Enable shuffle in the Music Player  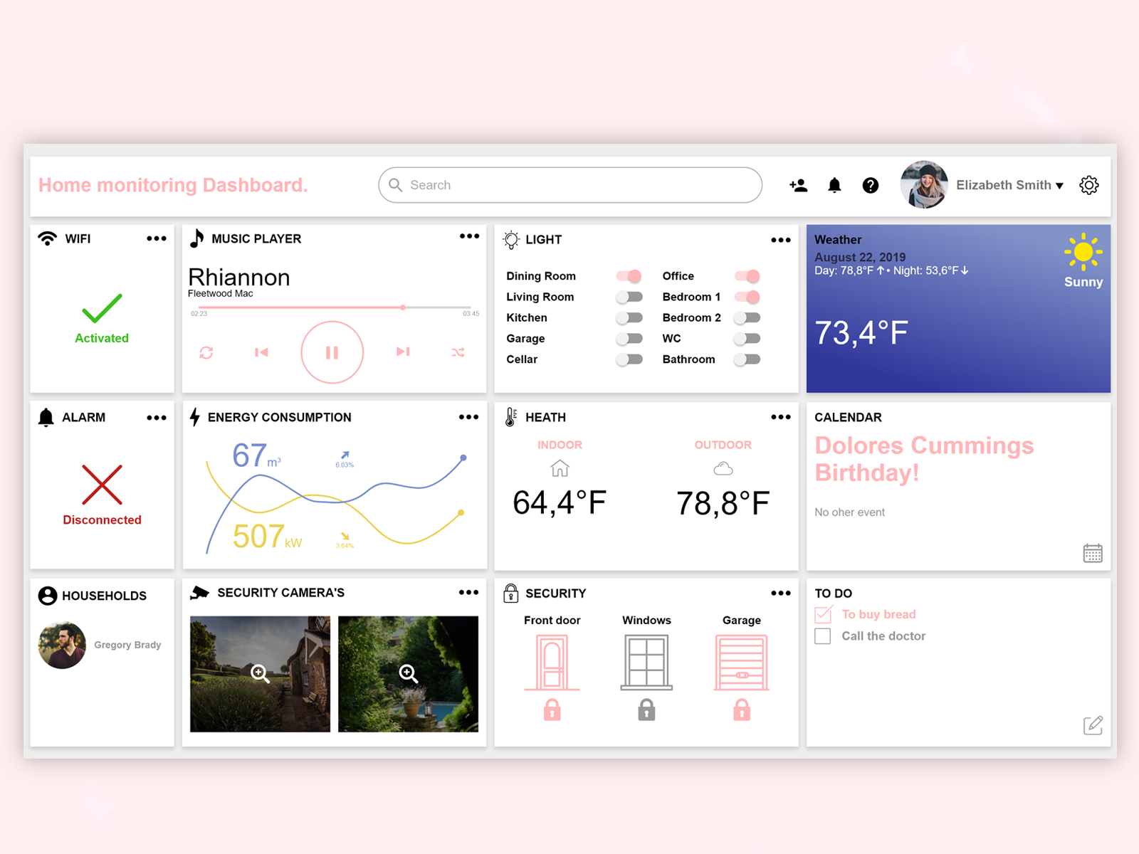458,352
